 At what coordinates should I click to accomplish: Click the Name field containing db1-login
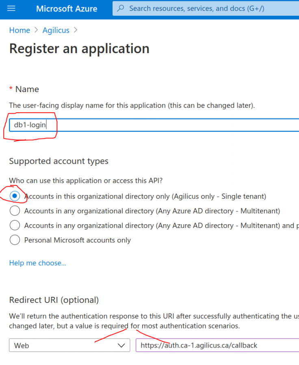click(x=154, y=125)
